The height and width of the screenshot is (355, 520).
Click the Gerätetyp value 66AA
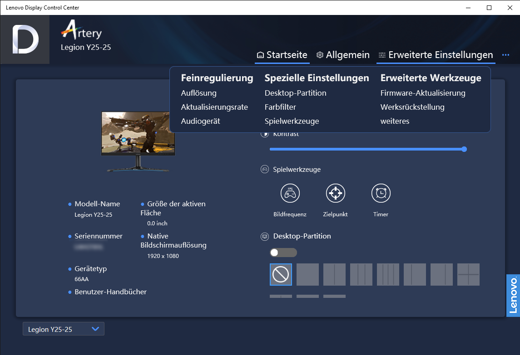click(82, 279)
